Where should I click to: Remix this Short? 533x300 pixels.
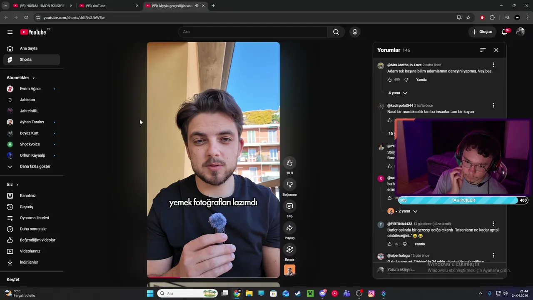pos(289,250)
